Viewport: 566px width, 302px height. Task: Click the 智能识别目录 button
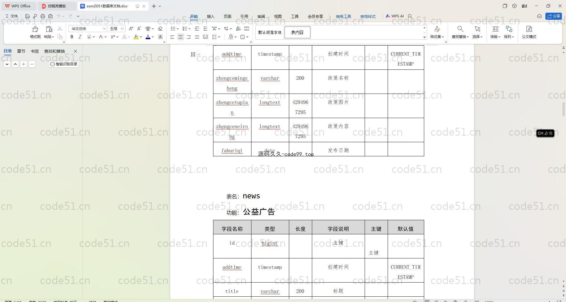coord(64,64)
